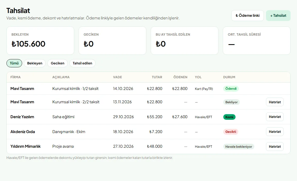Filter by Tahsil edilen

tap(82, 63)
